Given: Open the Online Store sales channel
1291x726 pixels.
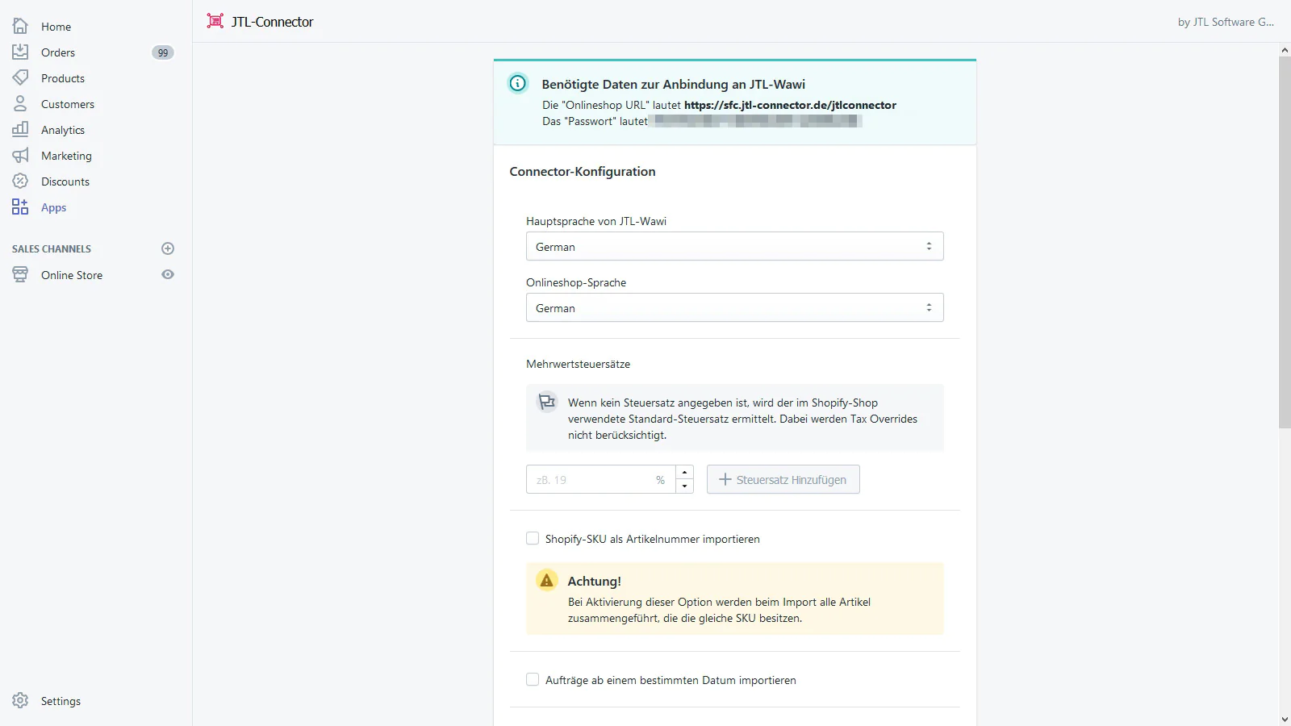Looking at the screenshot, I should [72, 275].
